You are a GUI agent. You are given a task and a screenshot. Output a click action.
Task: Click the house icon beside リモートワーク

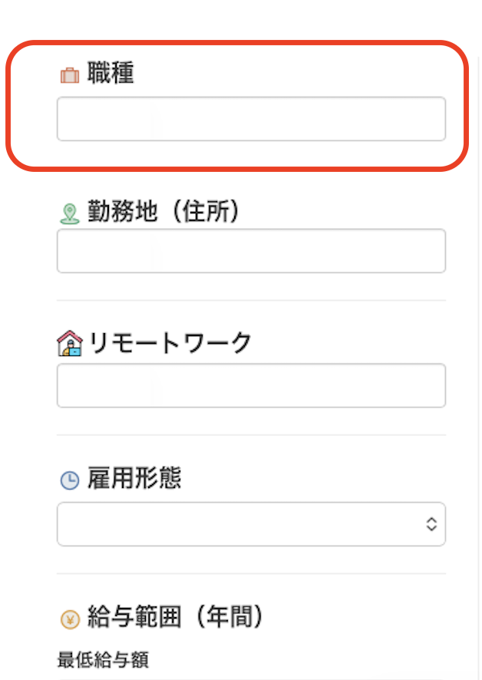(69, 343)
